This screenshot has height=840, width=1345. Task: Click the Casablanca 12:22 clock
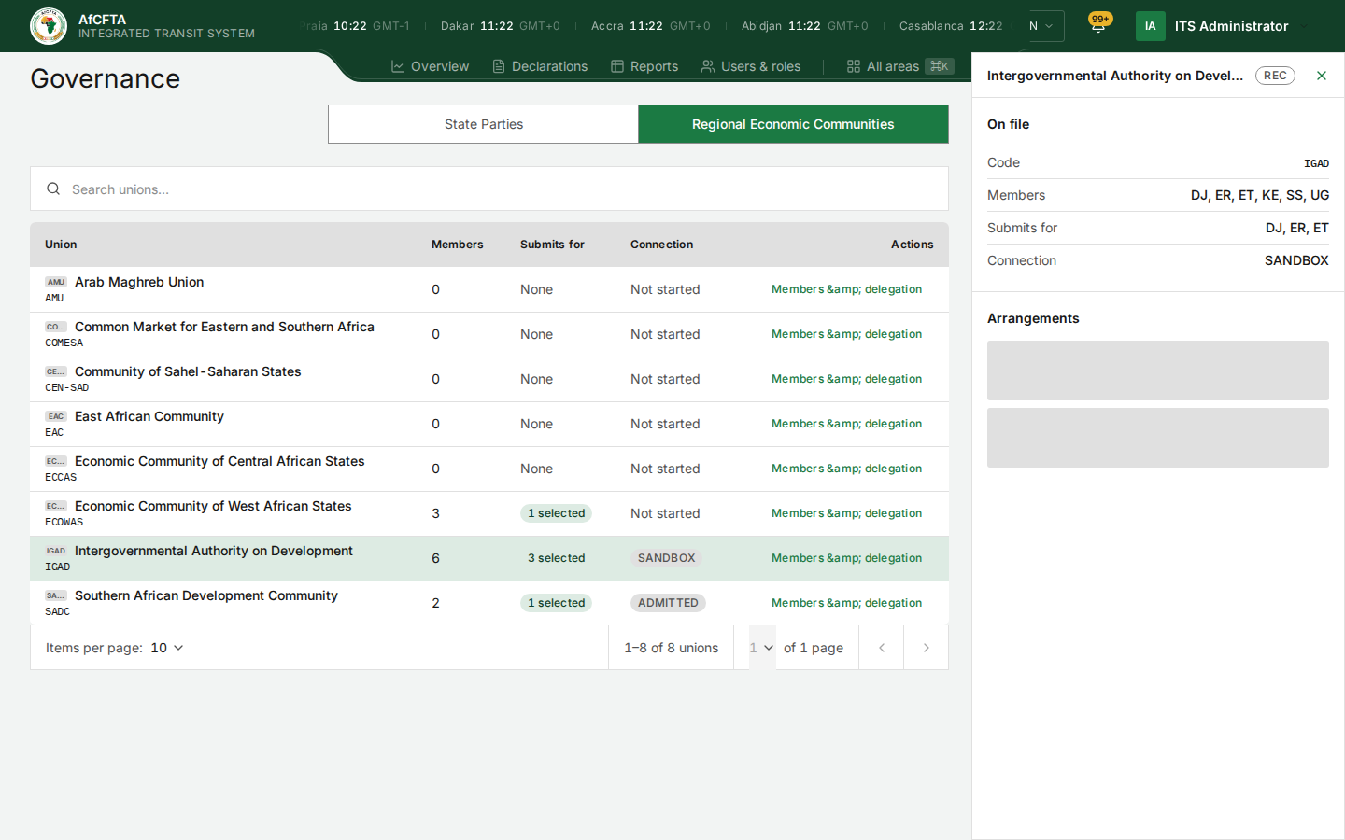pyautogui.click(x=951, y=26)
